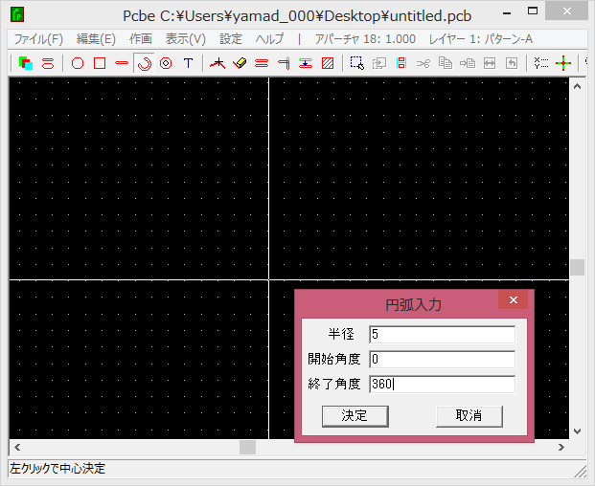Viewport: 595px width, 486px height.
Task: Select the layer colors icon in toolbar
Action: (25, 63)
